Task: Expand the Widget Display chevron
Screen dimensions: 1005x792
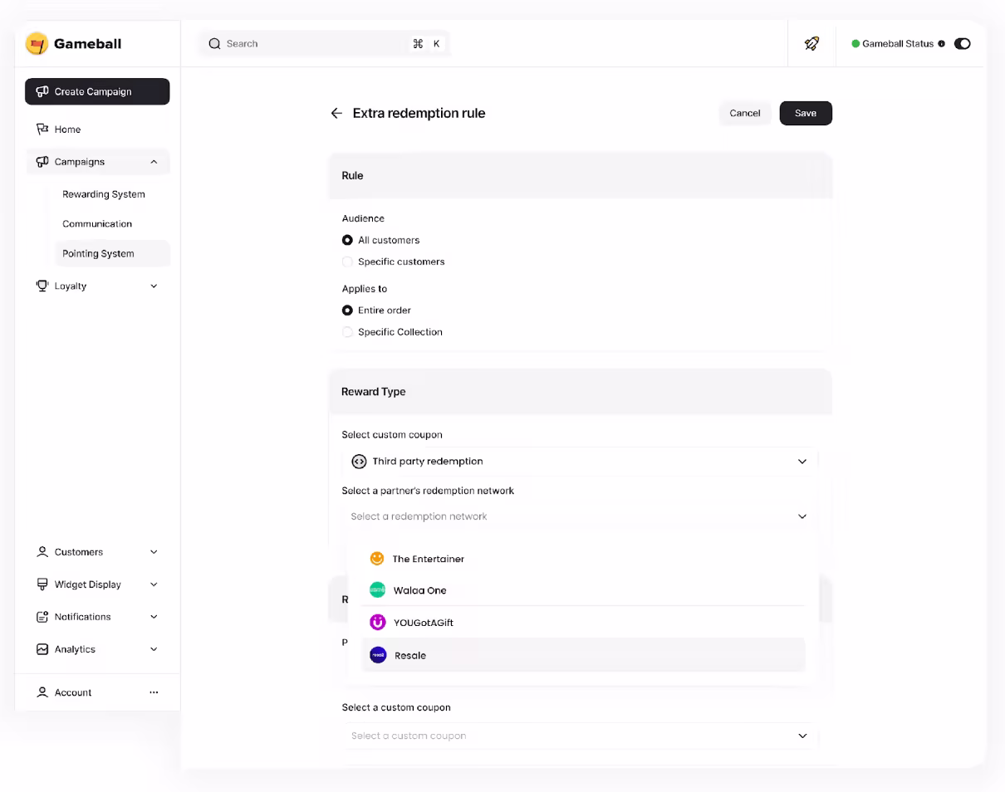Action: coord(154,584)
